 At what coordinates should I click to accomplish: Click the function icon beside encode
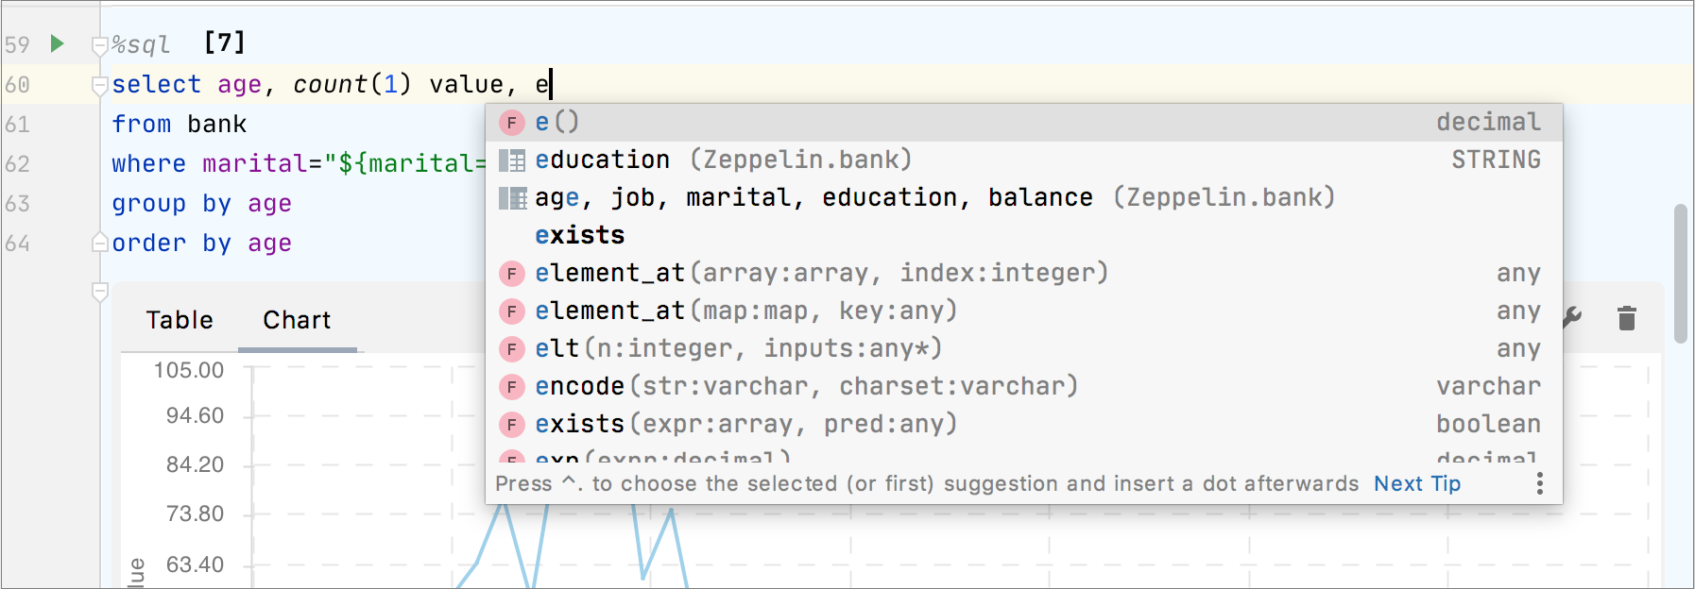(x=511, y=387)
